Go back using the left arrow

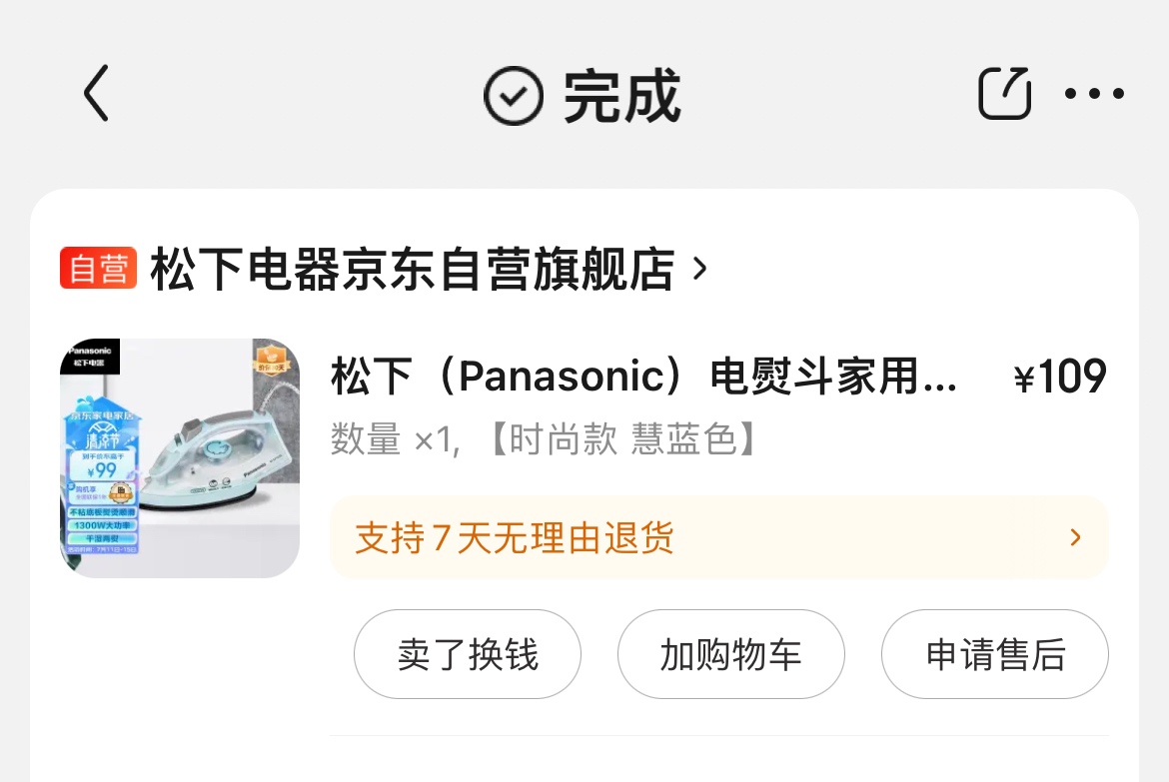(96, 93)
